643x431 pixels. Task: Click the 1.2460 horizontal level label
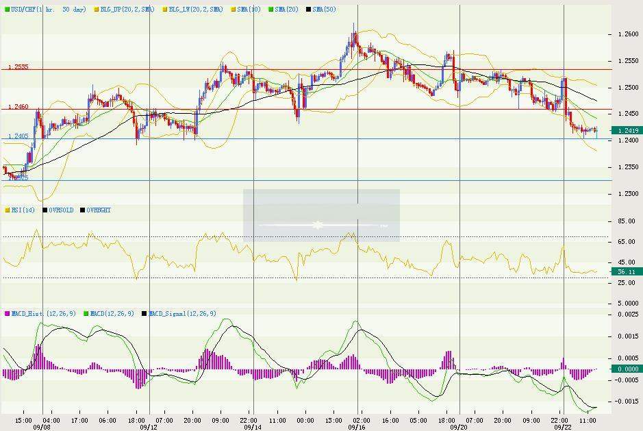(18, 107)
